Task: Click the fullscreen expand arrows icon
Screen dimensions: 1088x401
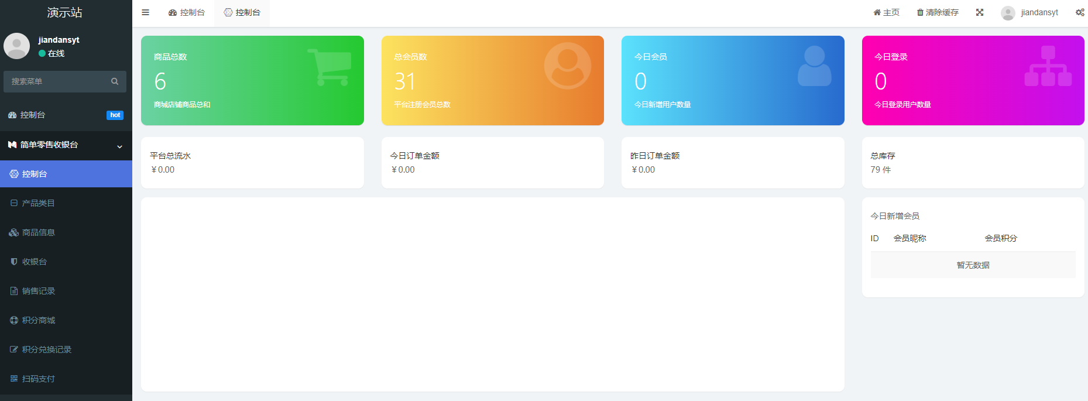Action: [x=980, y=12]
